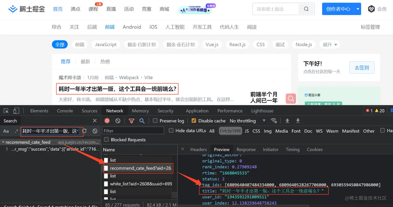Open the 后端 category
393x207 pixels.
92,27
